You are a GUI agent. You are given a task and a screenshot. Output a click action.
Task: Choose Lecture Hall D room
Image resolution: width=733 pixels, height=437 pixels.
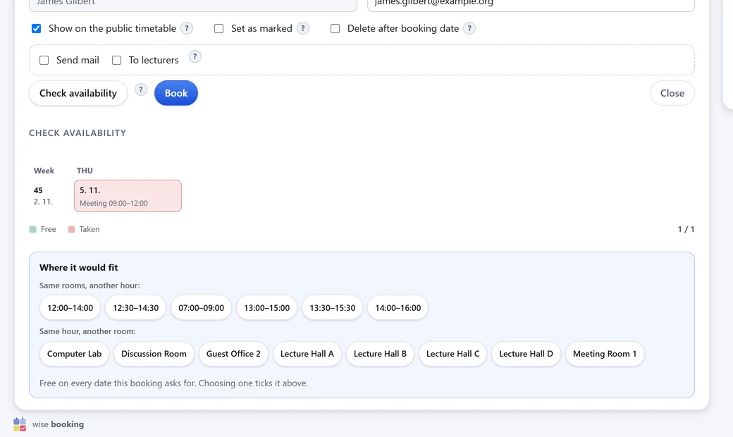tap(526, 354)
